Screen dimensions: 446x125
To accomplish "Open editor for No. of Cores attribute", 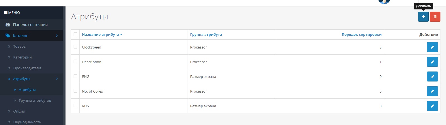I will point(432,91).
